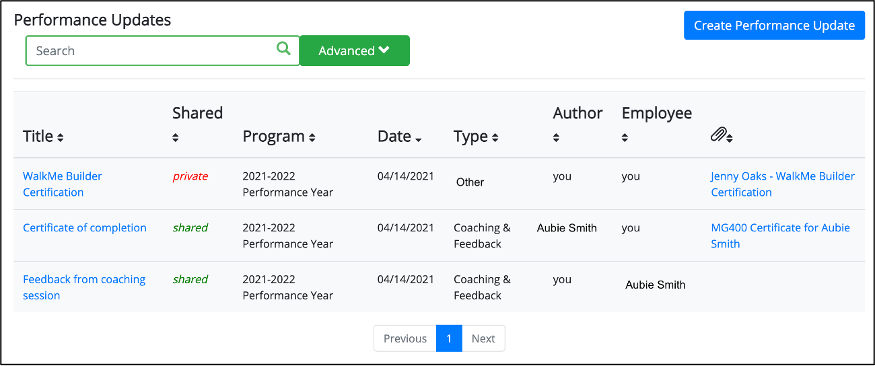Open WalkMe Builder Certification update

pos(63,184)
